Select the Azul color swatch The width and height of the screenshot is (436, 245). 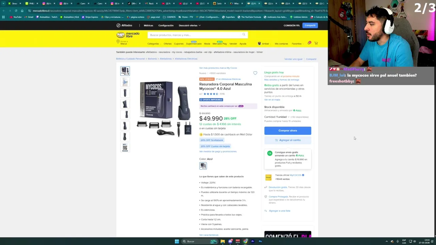[203, 166]
